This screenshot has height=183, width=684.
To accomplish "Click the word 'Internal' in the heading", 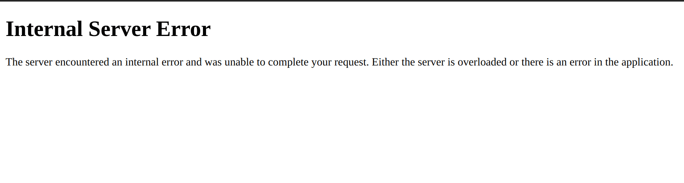I will (44, 29).
